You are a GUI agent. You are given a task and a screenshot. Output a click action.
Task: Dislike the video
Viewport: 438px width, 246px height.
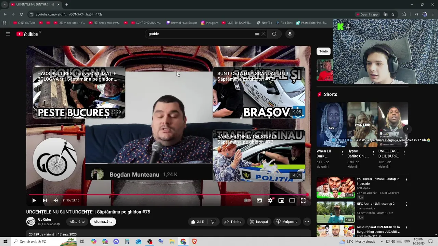coord(213,222)
